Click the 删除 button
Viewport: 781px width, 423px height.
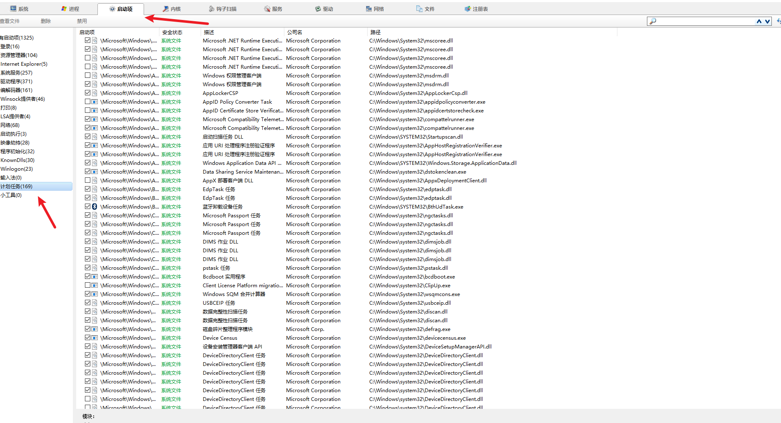click(x=46, y=21)
